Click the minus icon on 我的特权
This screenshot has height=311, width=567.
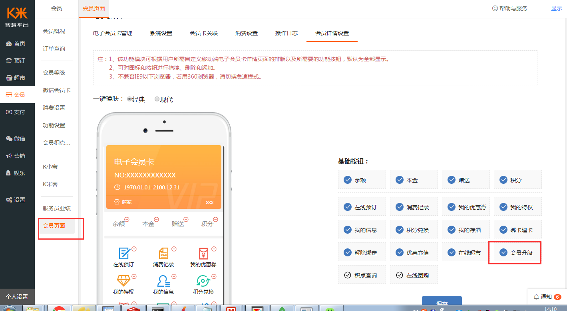tap(134, 276)
